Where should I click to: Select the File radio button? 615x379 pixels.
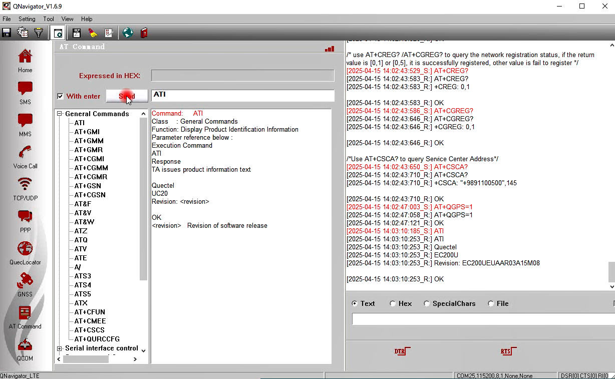pos(491,303)
